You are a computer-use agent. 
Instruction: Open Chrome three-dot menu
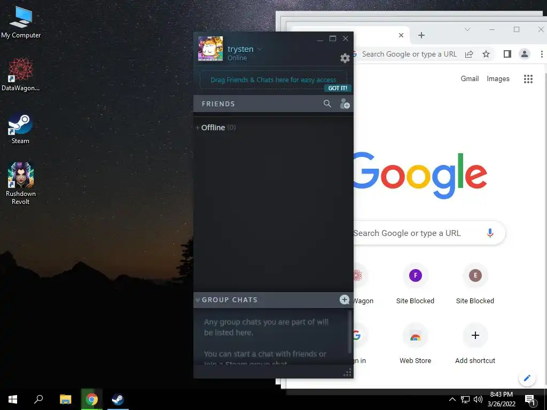[542, 54]
